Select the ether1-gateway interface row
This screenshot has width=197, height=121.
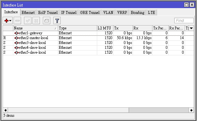click(98, 33)
